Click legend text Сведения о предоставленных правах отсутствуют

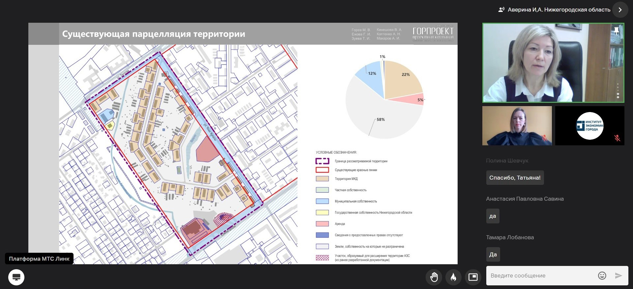369,235
